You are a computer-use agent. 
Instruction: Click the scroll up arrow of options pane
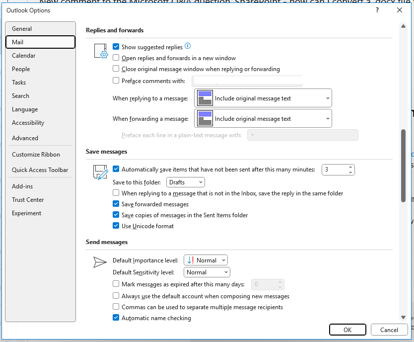[403, 26]
